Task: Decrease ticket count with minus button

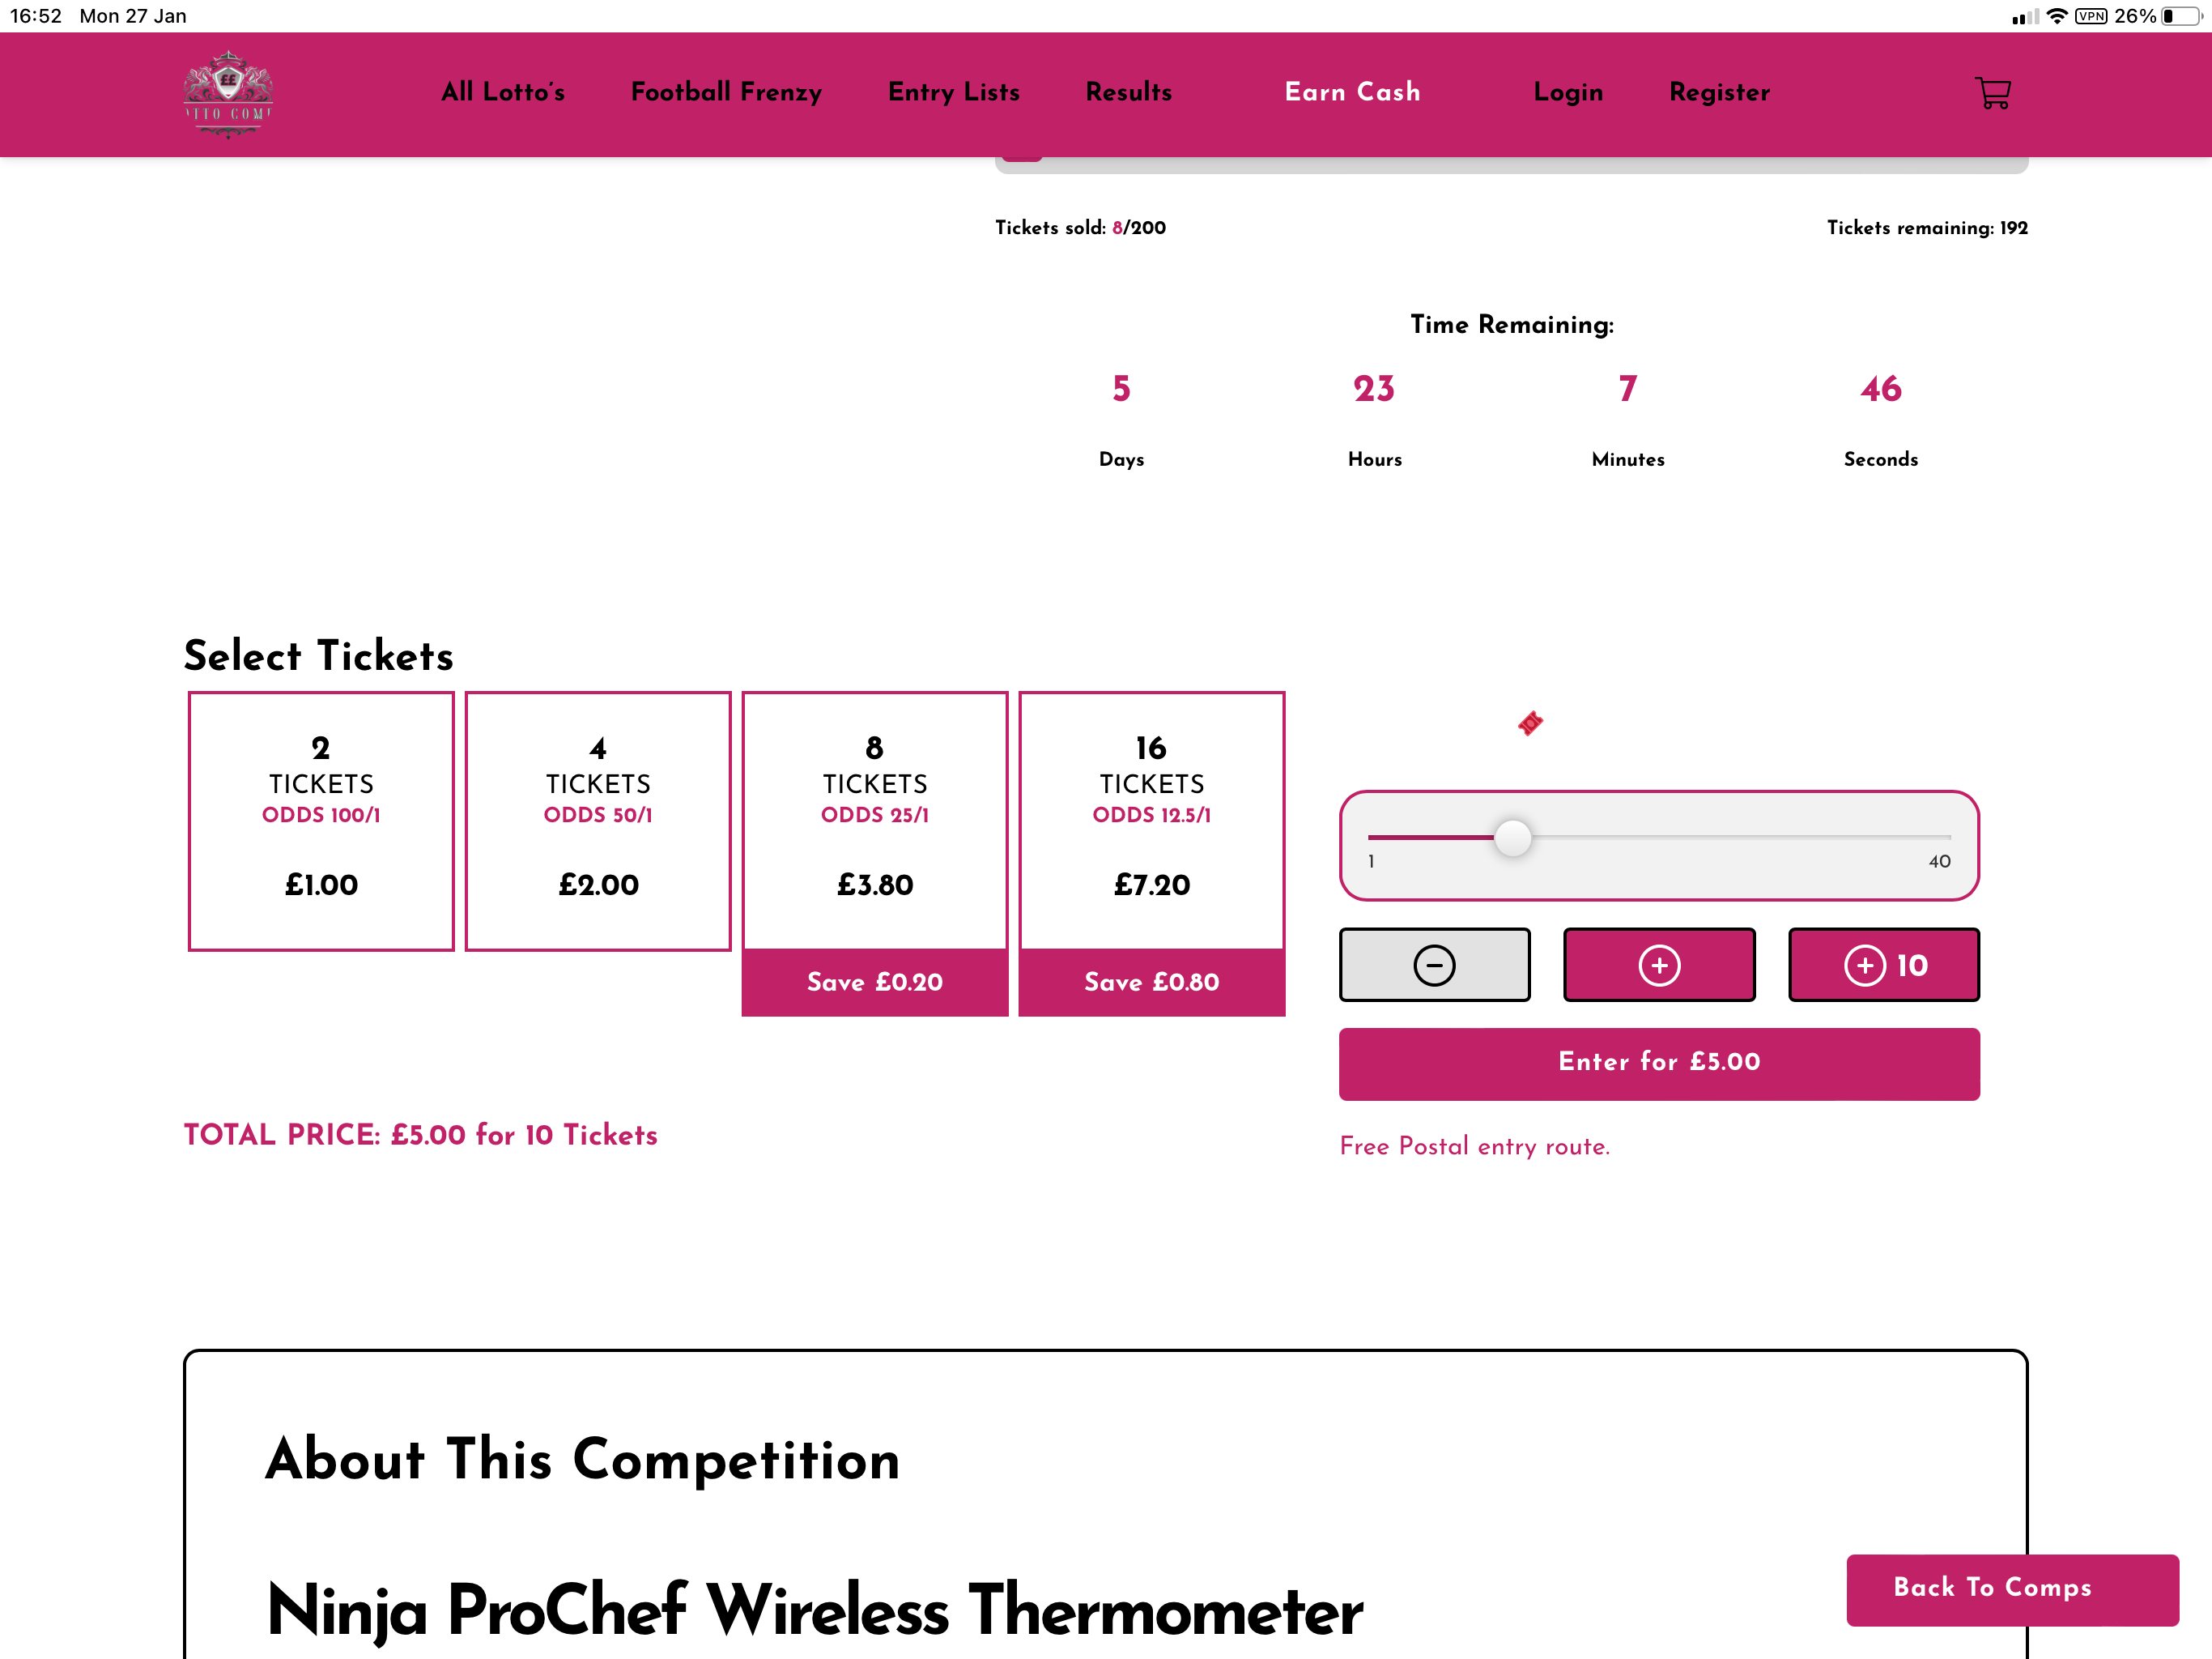Action: [x=1434, y=965]
